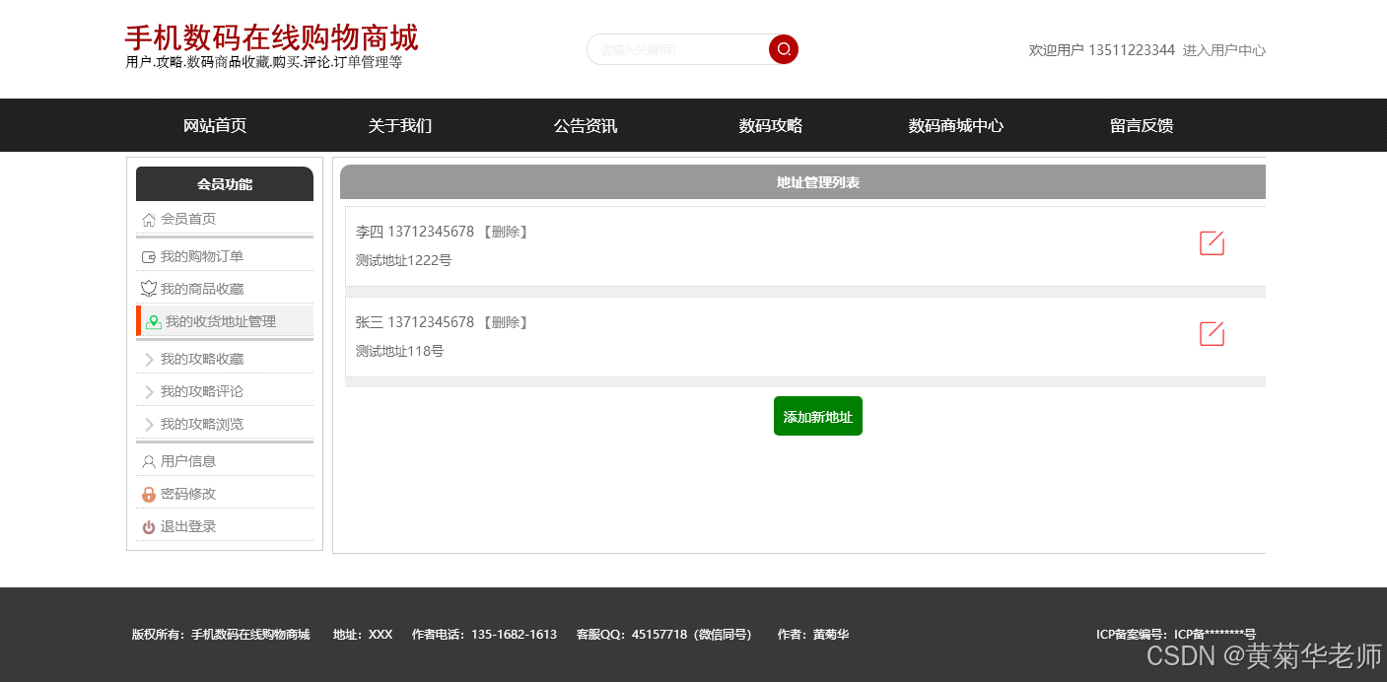Click the red search magnifier icon

(x=784, y=49)
